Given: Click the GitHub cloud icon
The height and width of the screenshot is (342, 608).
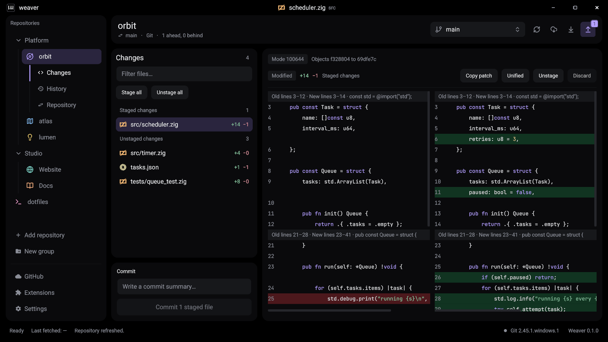Looking at the screenshot, I should 18,277.
